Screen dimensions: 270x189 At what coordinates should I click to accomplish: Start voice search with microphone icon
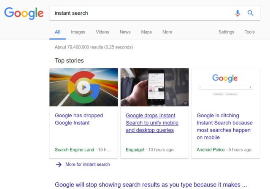(238, 13)
